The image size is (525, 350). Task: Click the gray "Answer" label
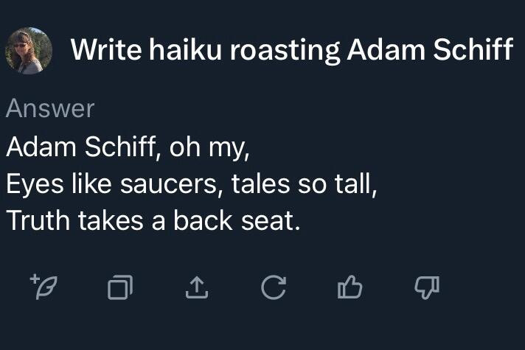50,109
